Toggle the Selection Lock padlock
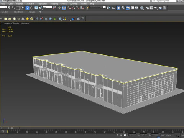This screenshot has width=184, height=138. coord(121,135)
